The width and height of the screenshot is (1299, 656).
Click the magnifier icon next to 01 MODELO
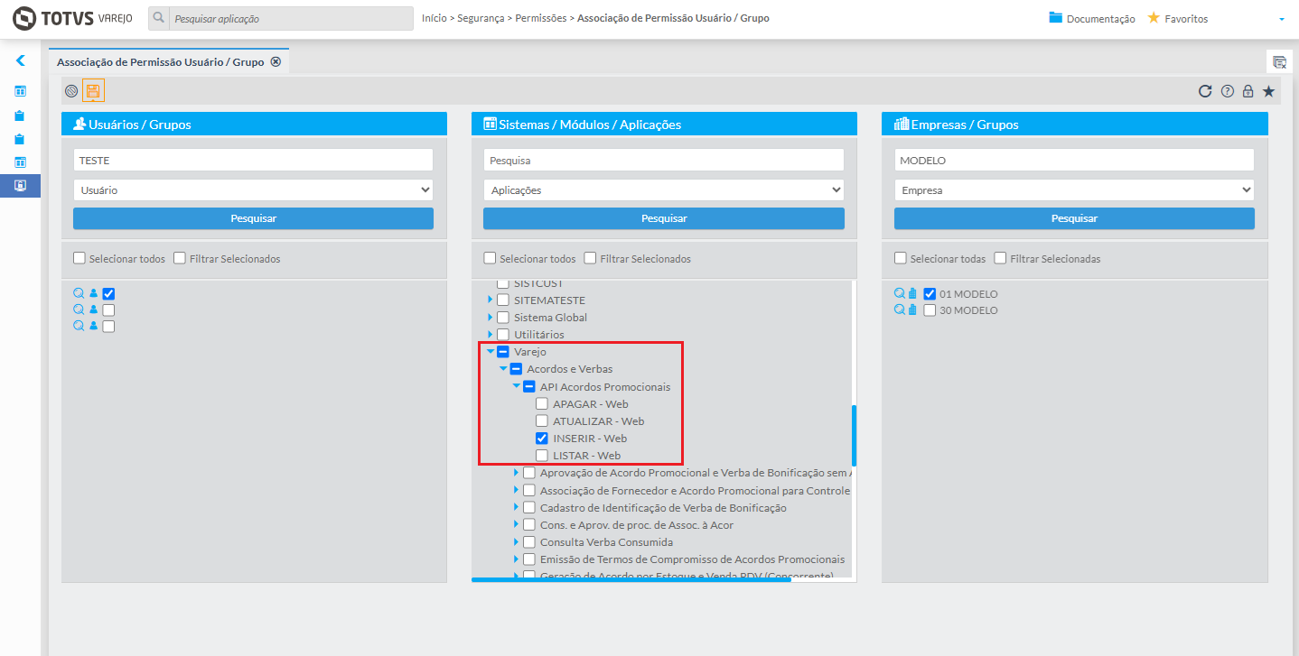[899, 293]
